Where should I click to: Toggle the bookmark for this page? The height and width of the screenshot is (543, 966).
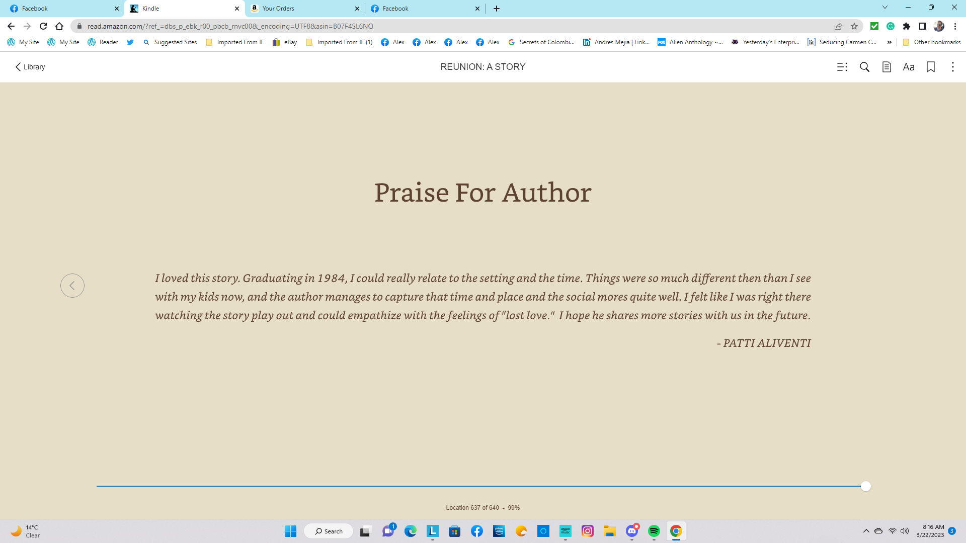click(931, 67)
